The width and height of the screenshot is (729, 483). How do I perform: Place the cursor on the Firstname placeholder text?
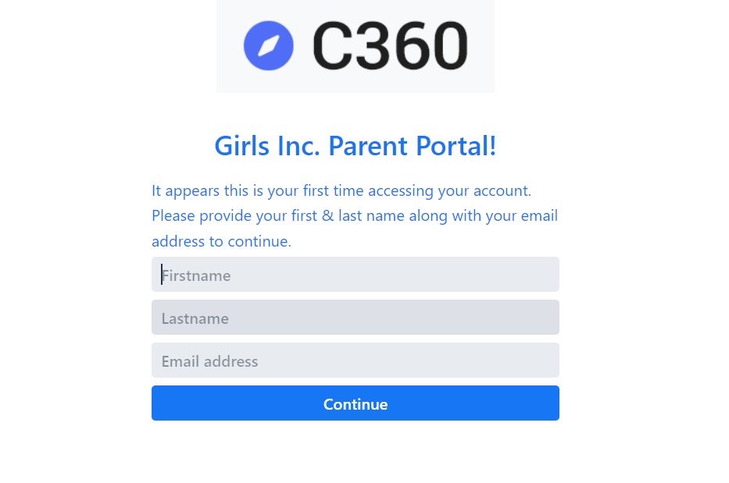coord(196,276)
